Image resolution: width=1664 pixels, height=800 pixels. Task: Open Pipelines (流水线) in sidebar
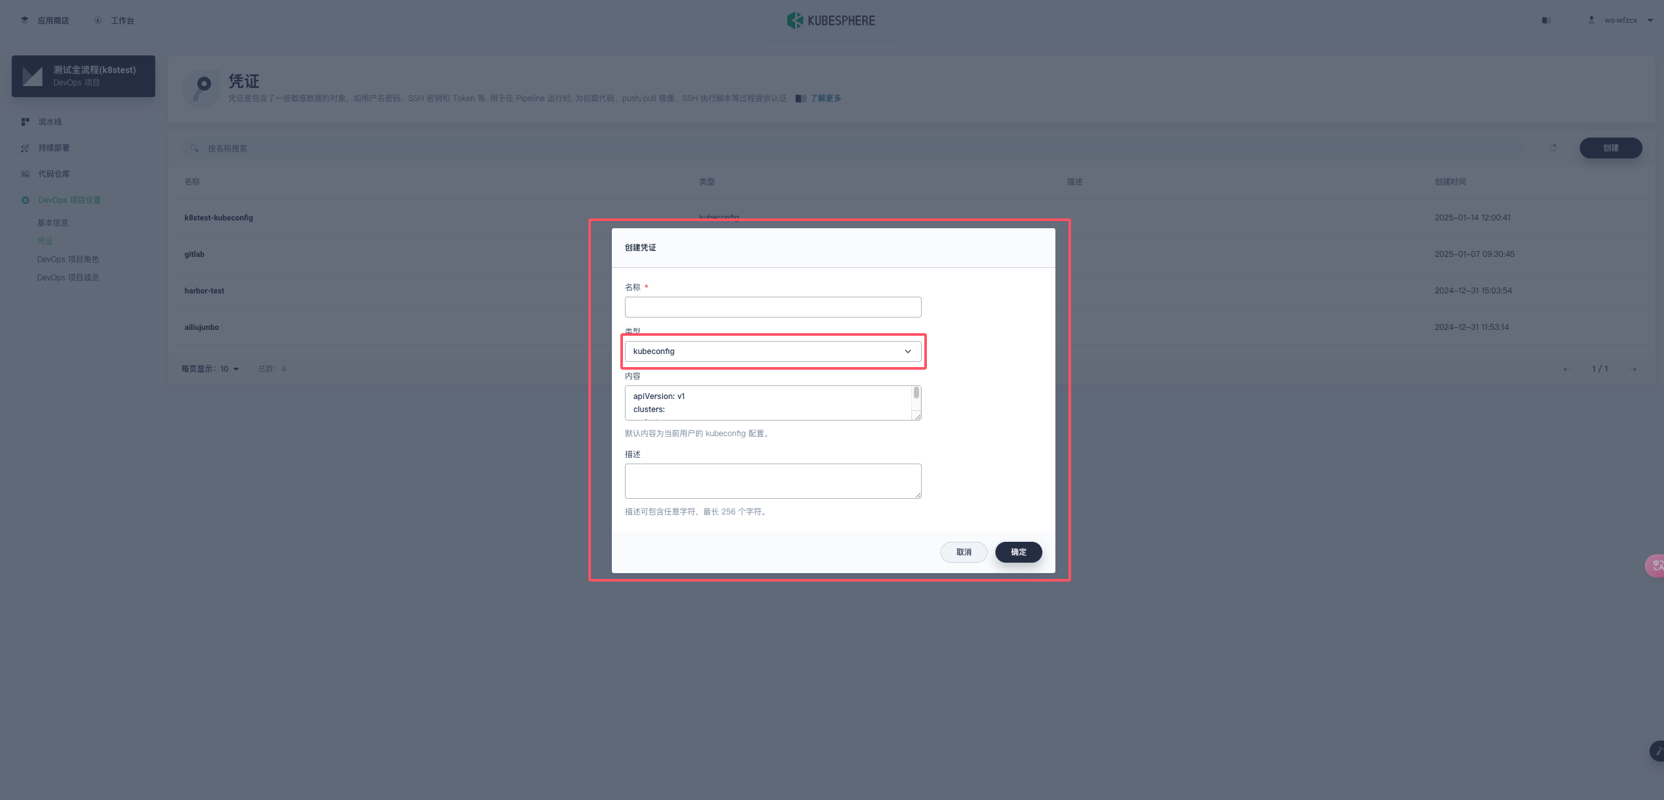coord(50,122)
